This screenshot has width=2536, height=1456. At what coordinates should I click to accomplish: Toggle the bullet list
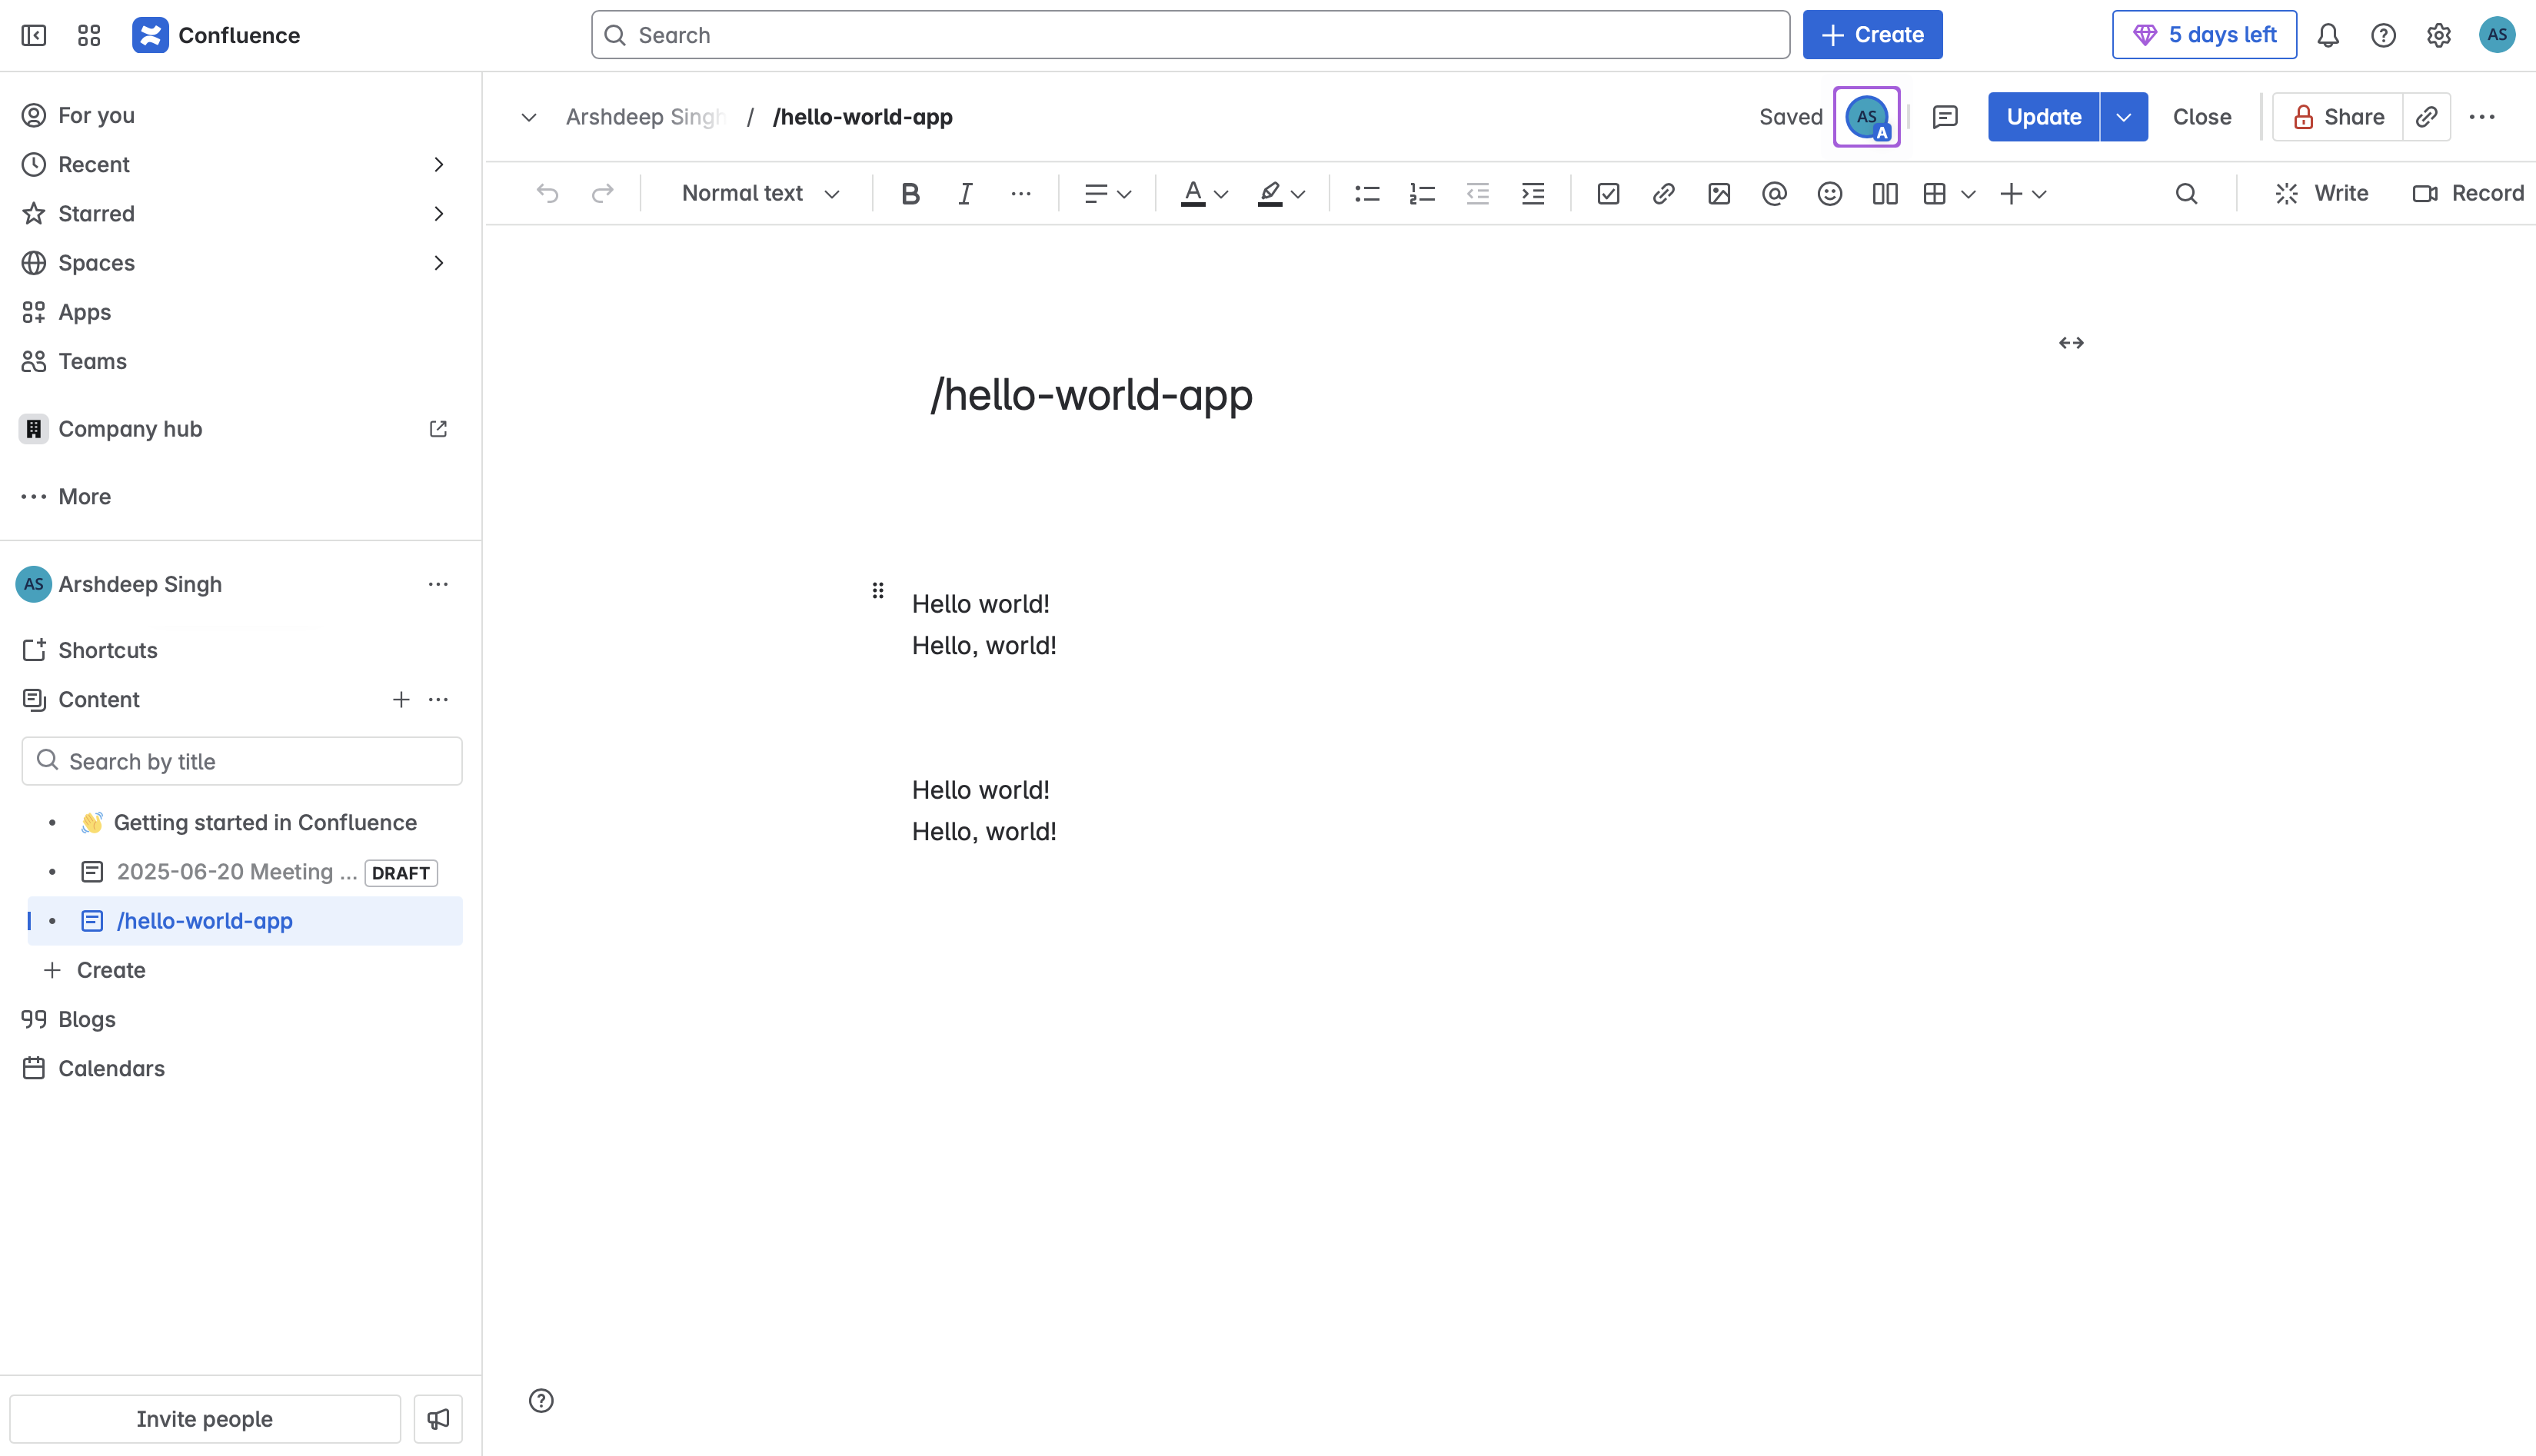[x=1366, y=194]
